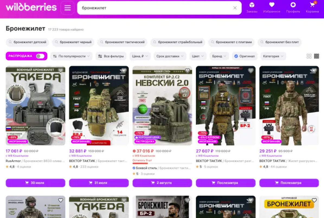
Task: Favorite the yellow штурмовой бронежилет card
Action: click(314, 200)
